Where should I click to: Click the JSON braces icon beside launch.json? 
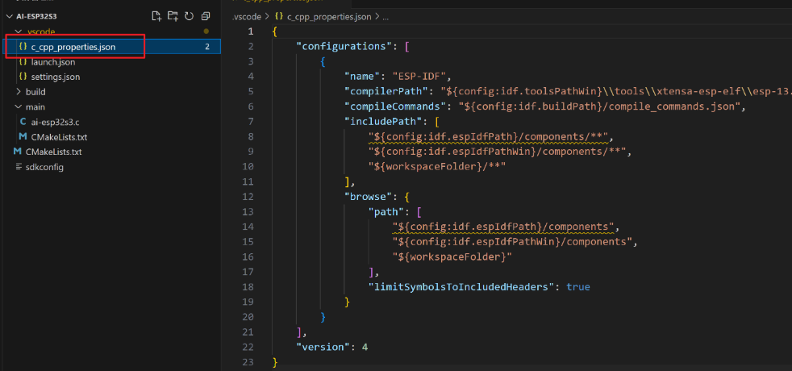pos(23,62)
